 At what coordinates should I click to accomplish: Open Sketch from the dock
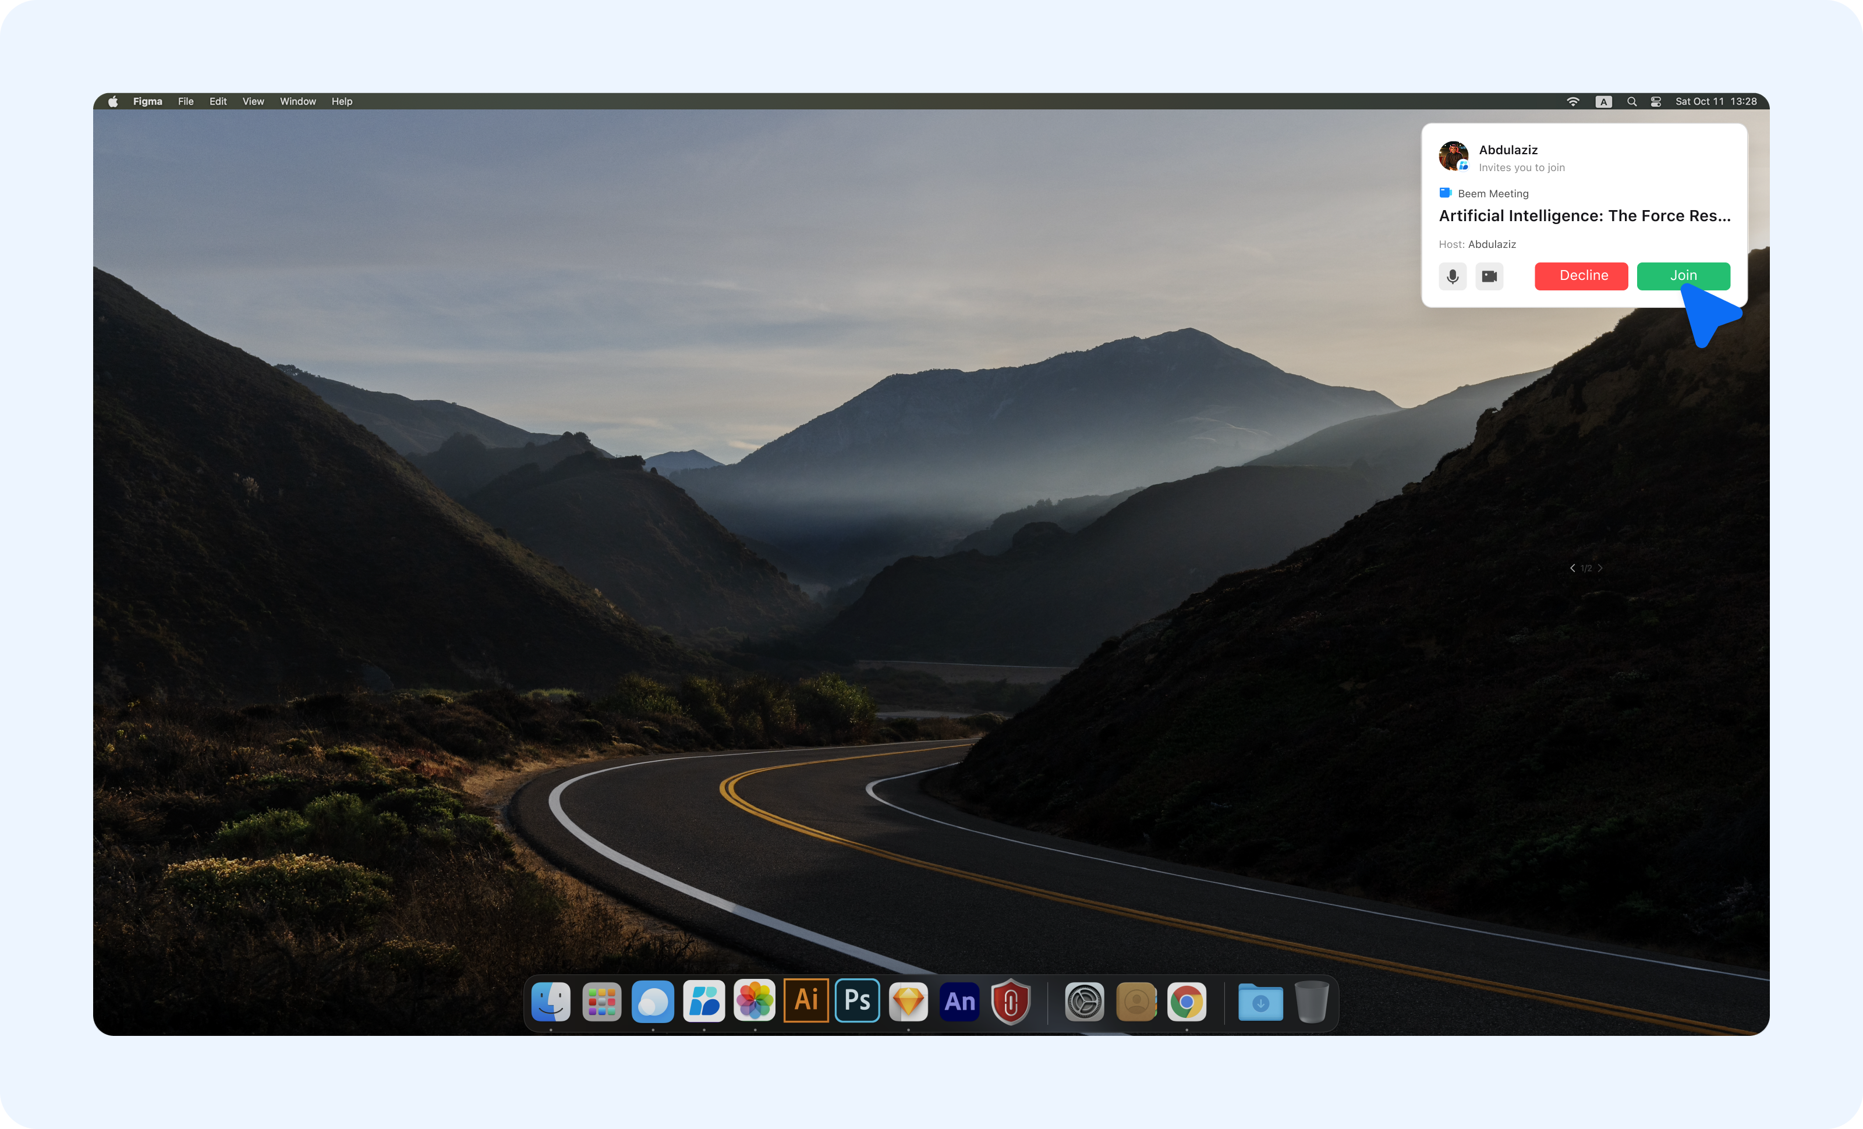pyautogui.click(x=908, y=1002)
